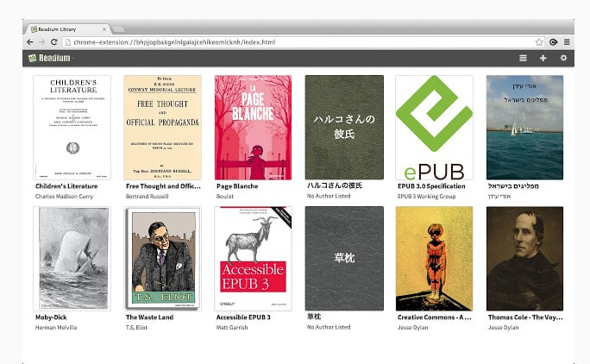Viewport: 590px width, 364px height.
Task: Go back with browser back arrow
Action: coord(30,42)
